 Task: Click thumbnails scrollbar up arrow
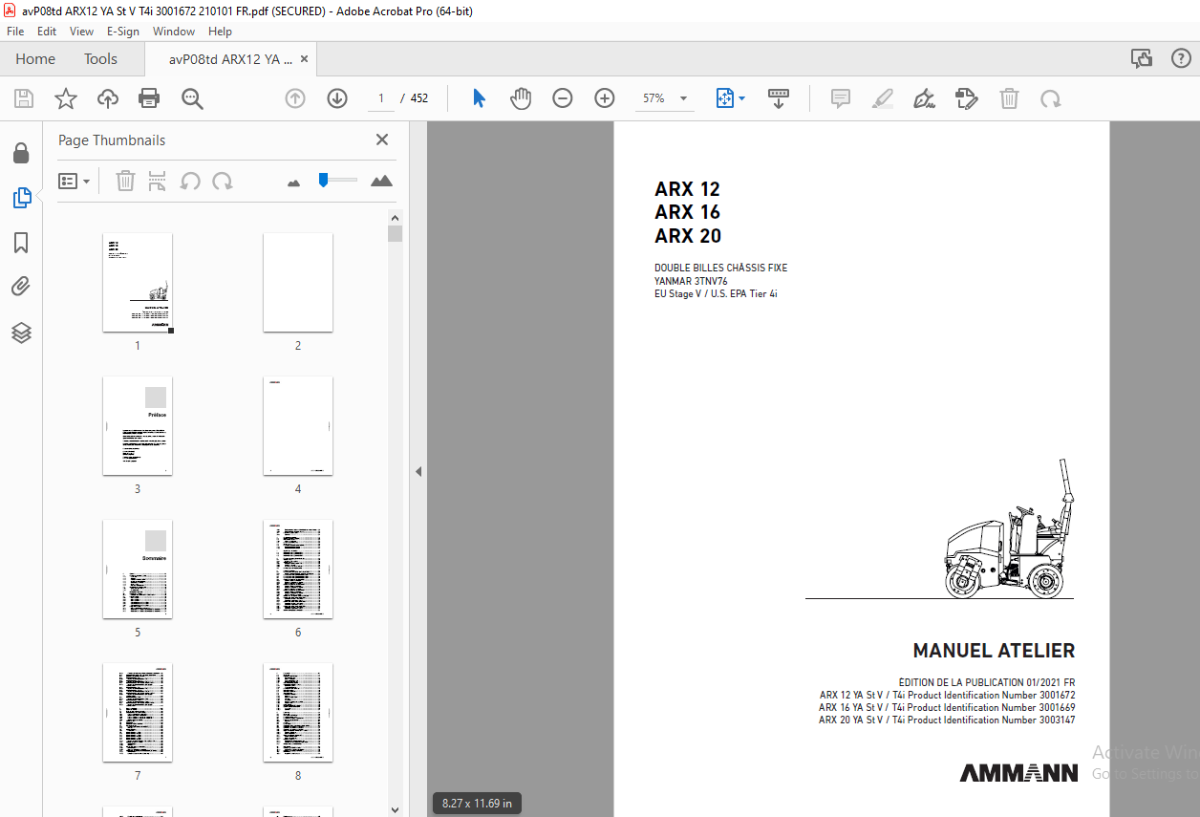pyautogui.click(x=396, y=217)
